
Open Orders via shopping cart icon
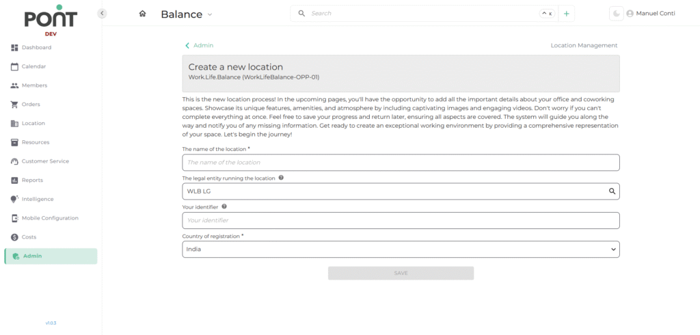(15, 105)
